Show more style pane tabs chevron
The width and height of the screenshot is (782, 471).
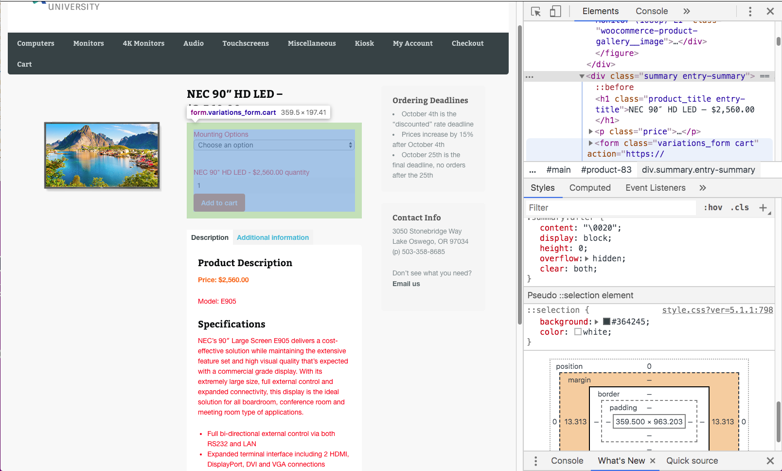tap(702, 188)
